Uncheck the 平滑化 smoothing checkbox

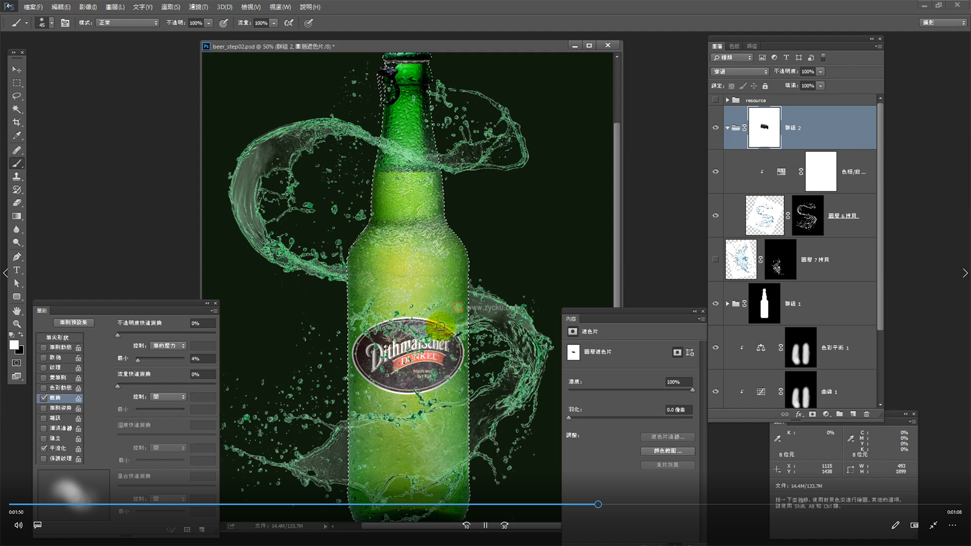tap(43, 448)
